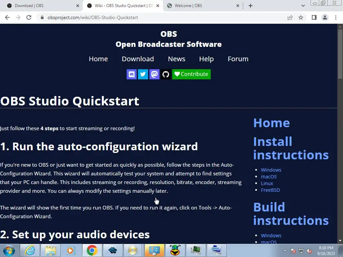The width and height of the screenshot is (343, 257).
Task: Open Windows Explorer folder in taskbar
Action: tap(51, 250)
